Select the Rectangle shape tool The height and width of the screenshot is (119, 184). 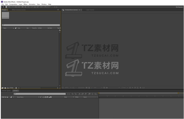tap(22, 7)
